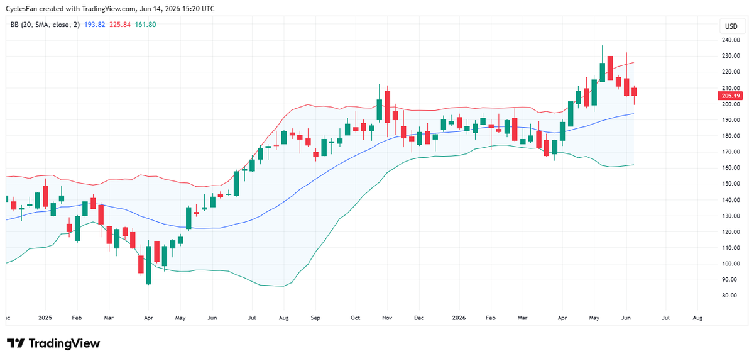Click the 230.00 price axis label

(x=731, y=56)
